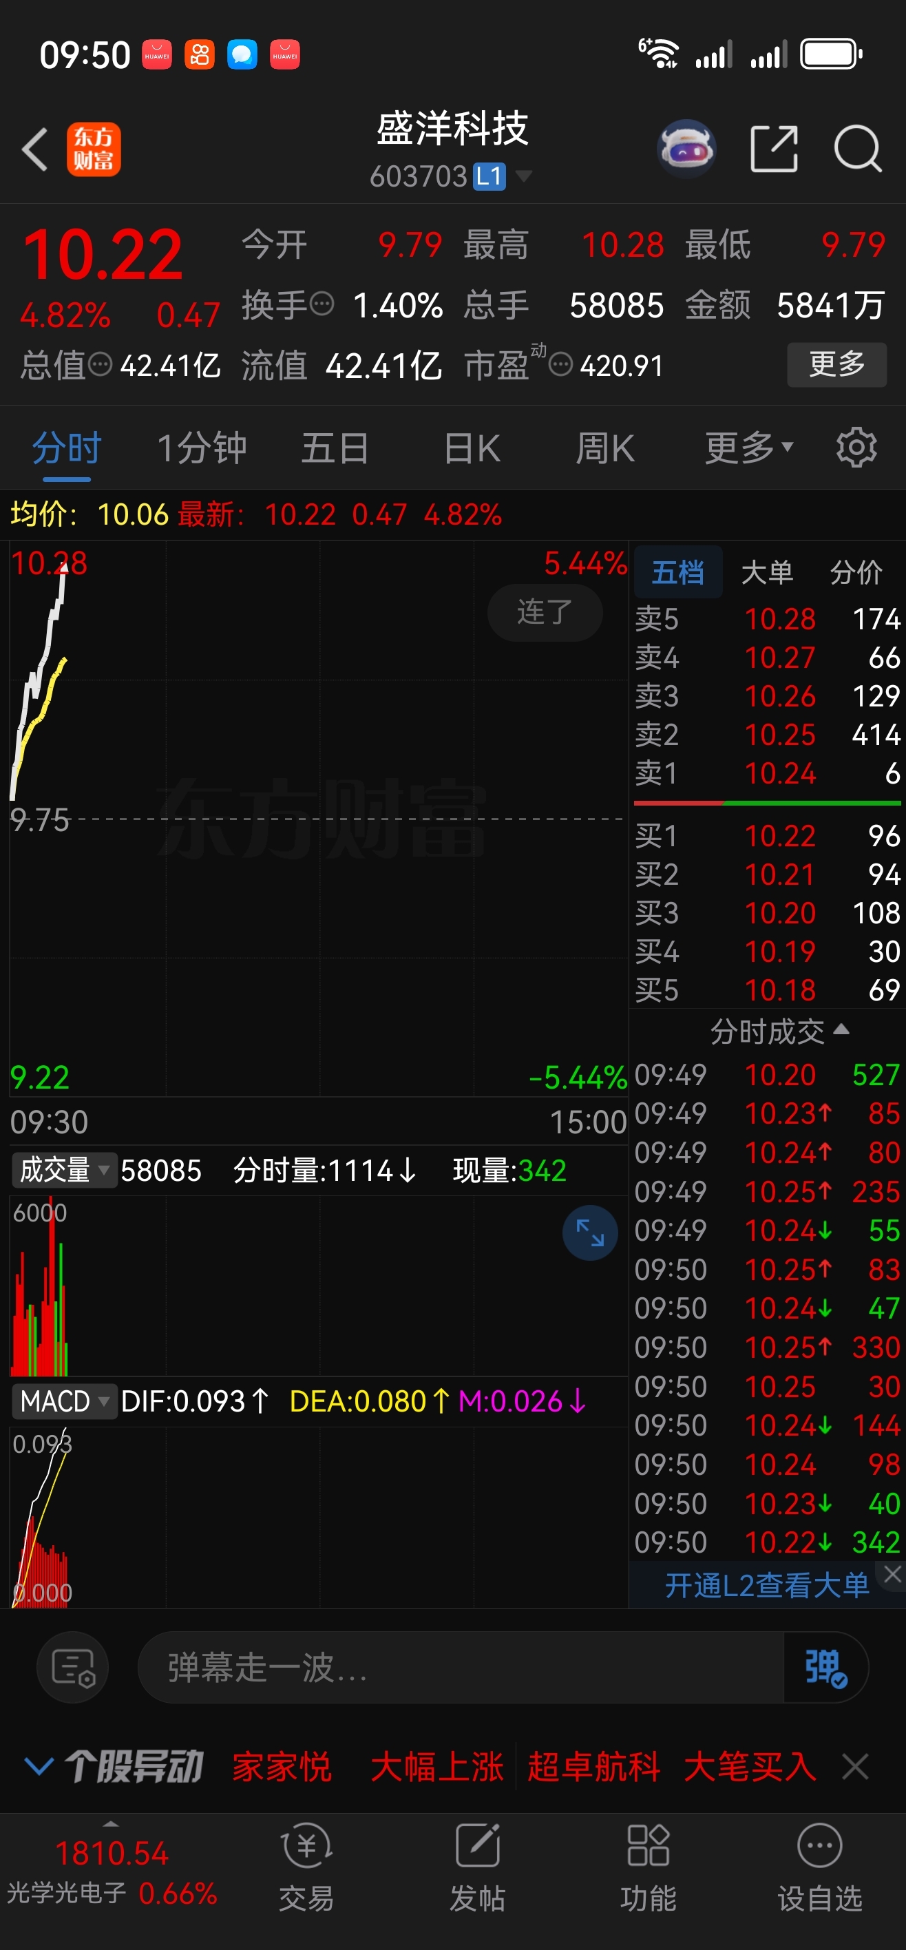
Task: Close the 个股异动 ticker bar
Action: coord(855,1767)
